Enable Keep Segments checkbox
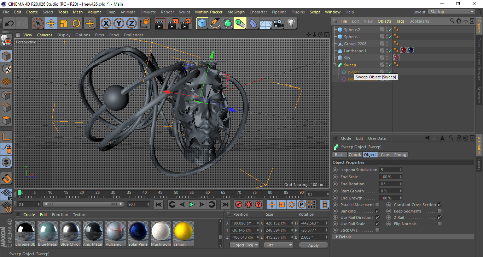The image size is (483, 257). [440, 211]
